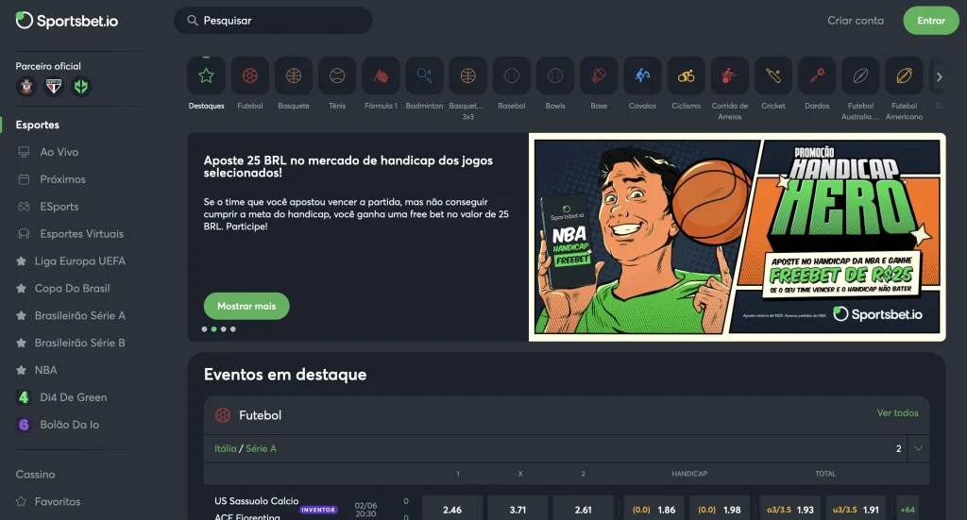
Task: Open Esportes Virtuais in the sidebar
Action: tap(81, 233)
